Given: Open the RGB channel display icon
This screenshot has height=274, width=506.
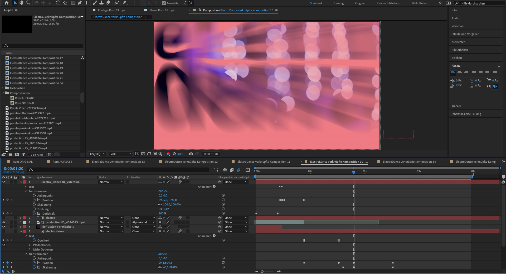Looking at the screenshot, I should [x=168, y=154].
